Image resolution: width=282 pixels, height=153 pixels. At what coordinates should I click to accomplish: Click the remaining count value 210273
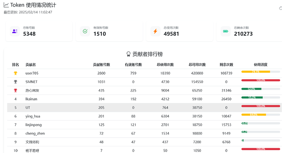243,34
